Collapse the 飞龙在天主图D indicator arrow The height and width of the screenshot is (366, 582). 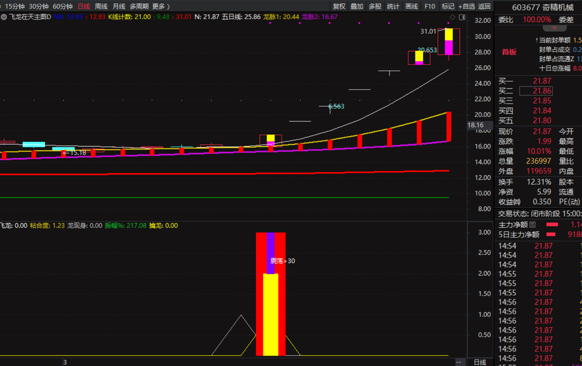pyautogui.click(x=4, y=17)
